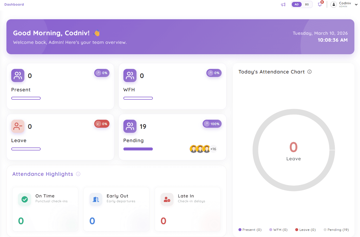The height and width of the screenshot is (237, 360).
Task: Click the Pending progress bar
Action: (138, 149)
